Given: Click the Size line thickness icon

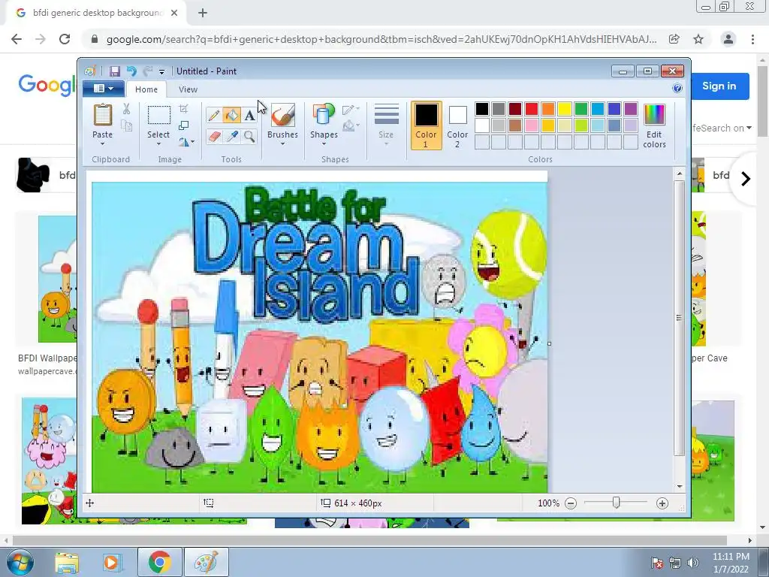Looking at the screenshot, I should coord(386,115).
